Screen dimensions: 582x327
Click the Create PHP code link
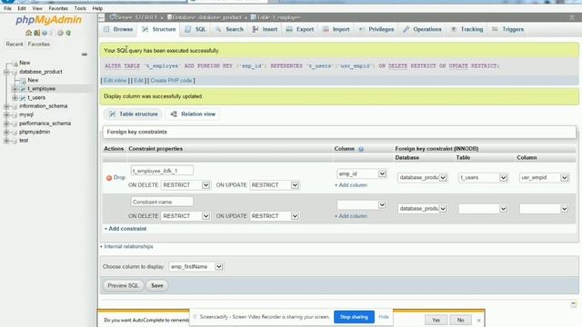(x=171, y=81)
